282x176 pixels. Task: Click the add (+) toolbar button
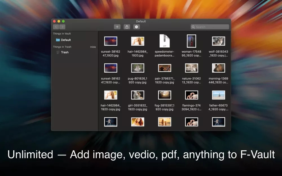[117, 27]
